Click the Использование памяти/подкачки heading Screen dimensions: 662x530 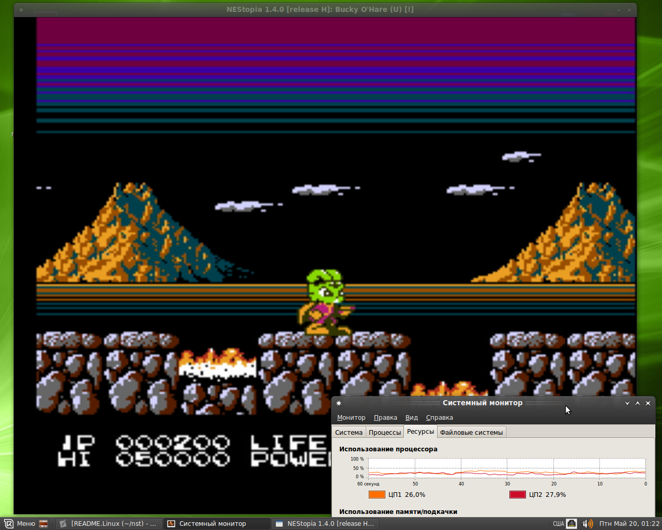click(398, 512)
